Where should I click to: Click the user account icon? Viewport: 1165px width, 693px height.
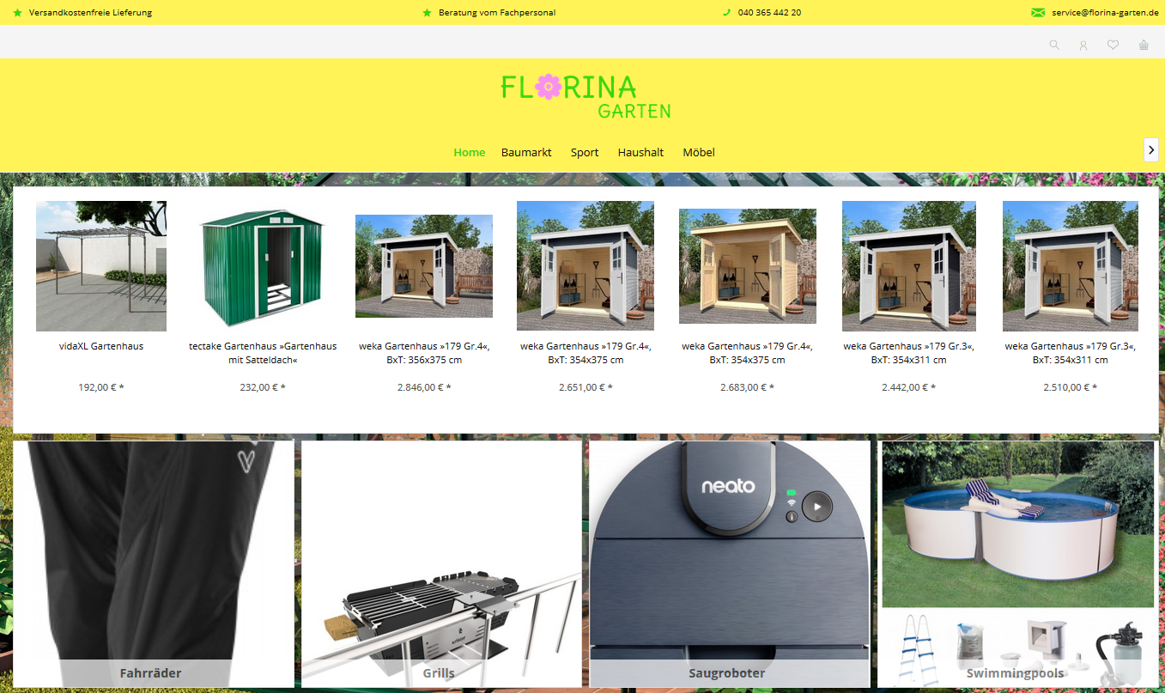coord(1083,46)
